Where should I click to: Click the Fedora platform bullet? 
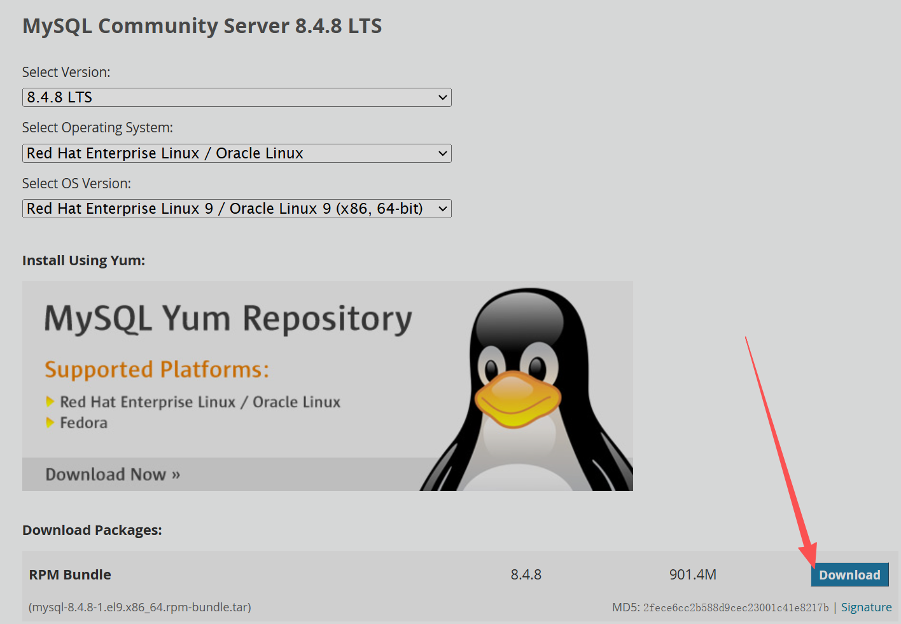coord(83,423)
